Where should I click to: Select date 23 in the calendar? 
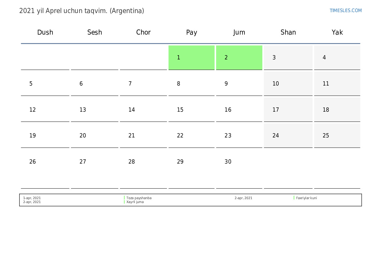(x=239, y=135)
